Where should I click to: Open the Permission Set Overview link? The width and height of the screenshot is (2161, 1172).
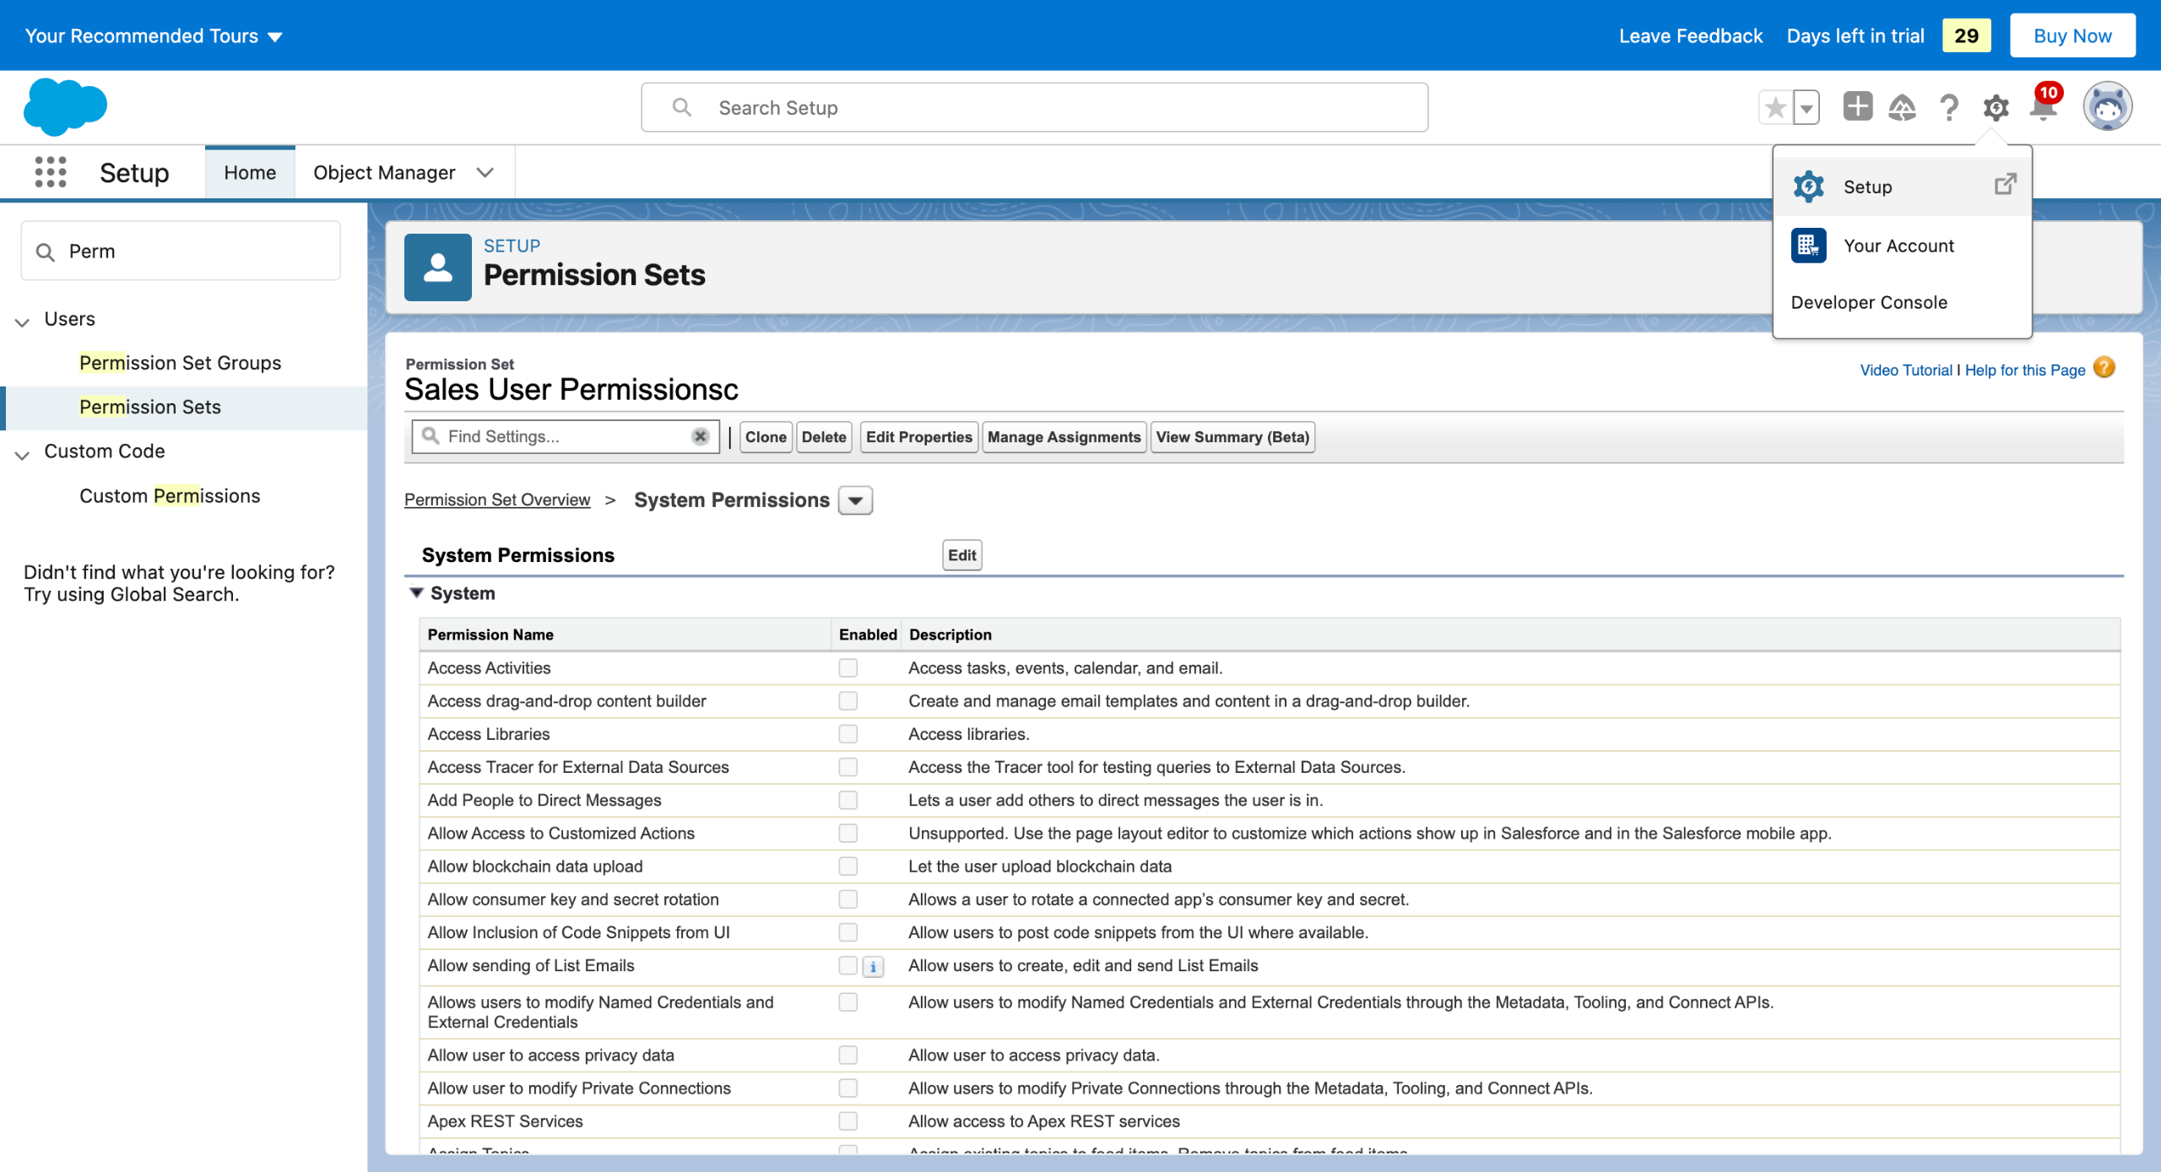click(x=497, y=500)
